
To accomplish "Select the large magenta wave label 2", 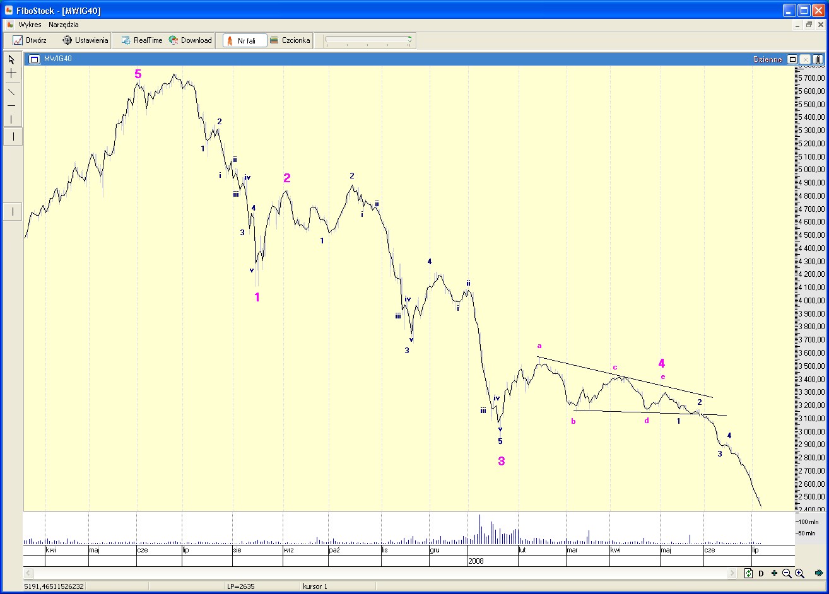I will pos(287,178).
